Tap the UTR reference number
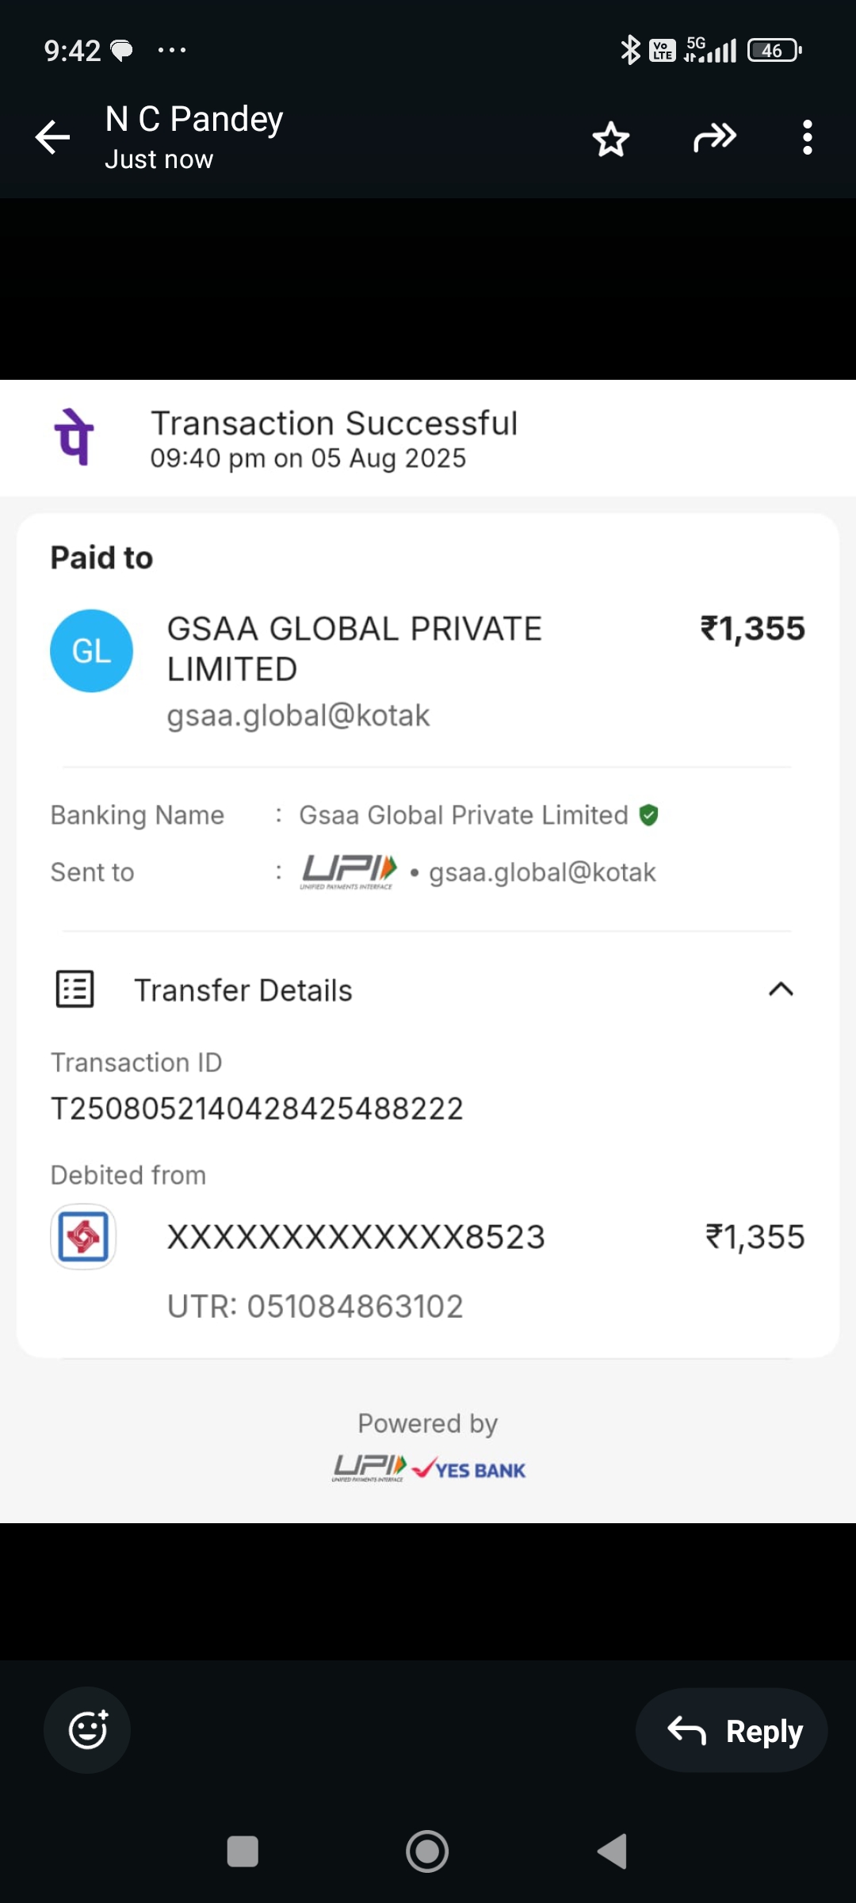This screenshot has height=1903, width=856. point(315,1306)
